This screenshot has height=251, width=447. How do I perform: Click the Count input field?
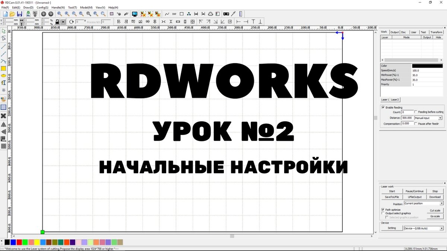click(x=407, y=112)
